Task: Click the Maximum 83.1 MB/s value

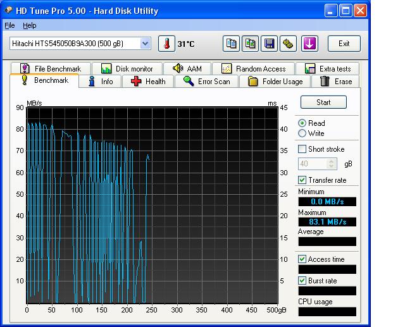Action: (x=327, y=222)
